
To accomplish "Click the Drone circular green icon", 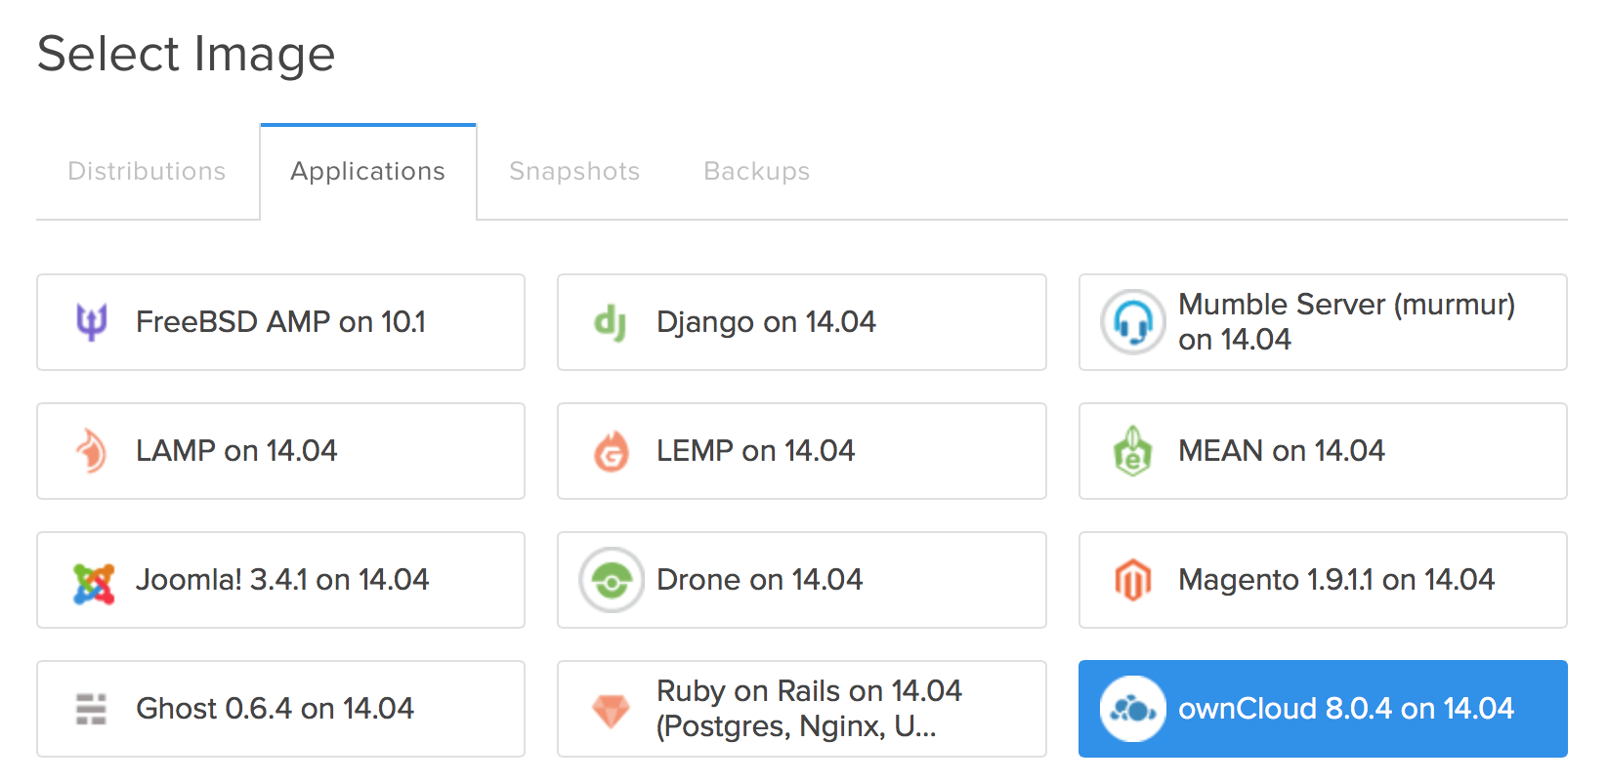I will 612,580.
